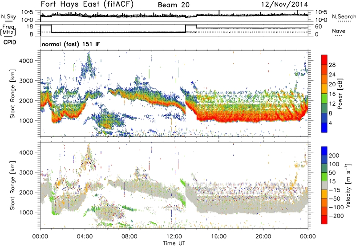Click the "-15" label on the velocity colorbar
This screenshot has width=356, height=246.
(x=335, y=190)
